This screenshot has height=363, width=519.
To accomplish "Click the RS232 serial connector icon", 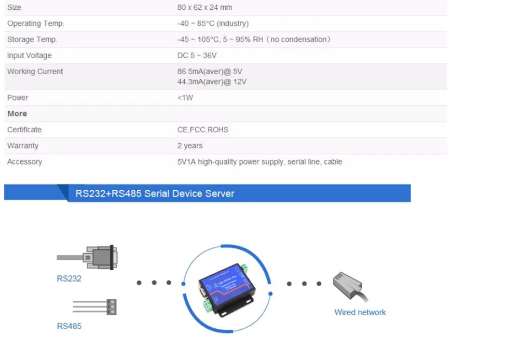I will [87, 257].
